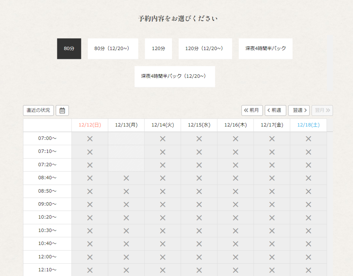Click the X at 08:40 on 12/13
353x276 pixels.
[126, 178]
